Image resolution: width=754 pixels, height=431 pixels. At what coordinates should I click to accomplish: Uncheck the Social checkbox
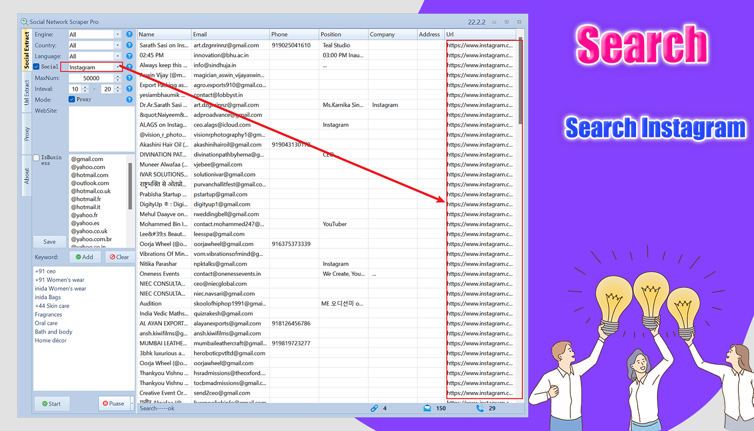pyautogui.click(x=36, y=66)
